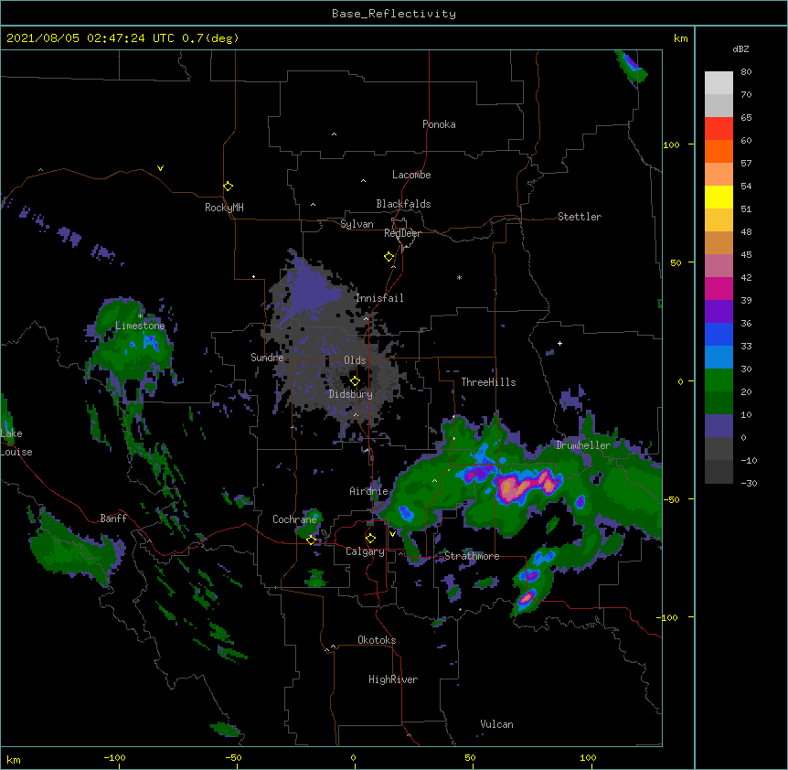Select the RedDeer label
This screenshot has width=788, height=770.
402,233
